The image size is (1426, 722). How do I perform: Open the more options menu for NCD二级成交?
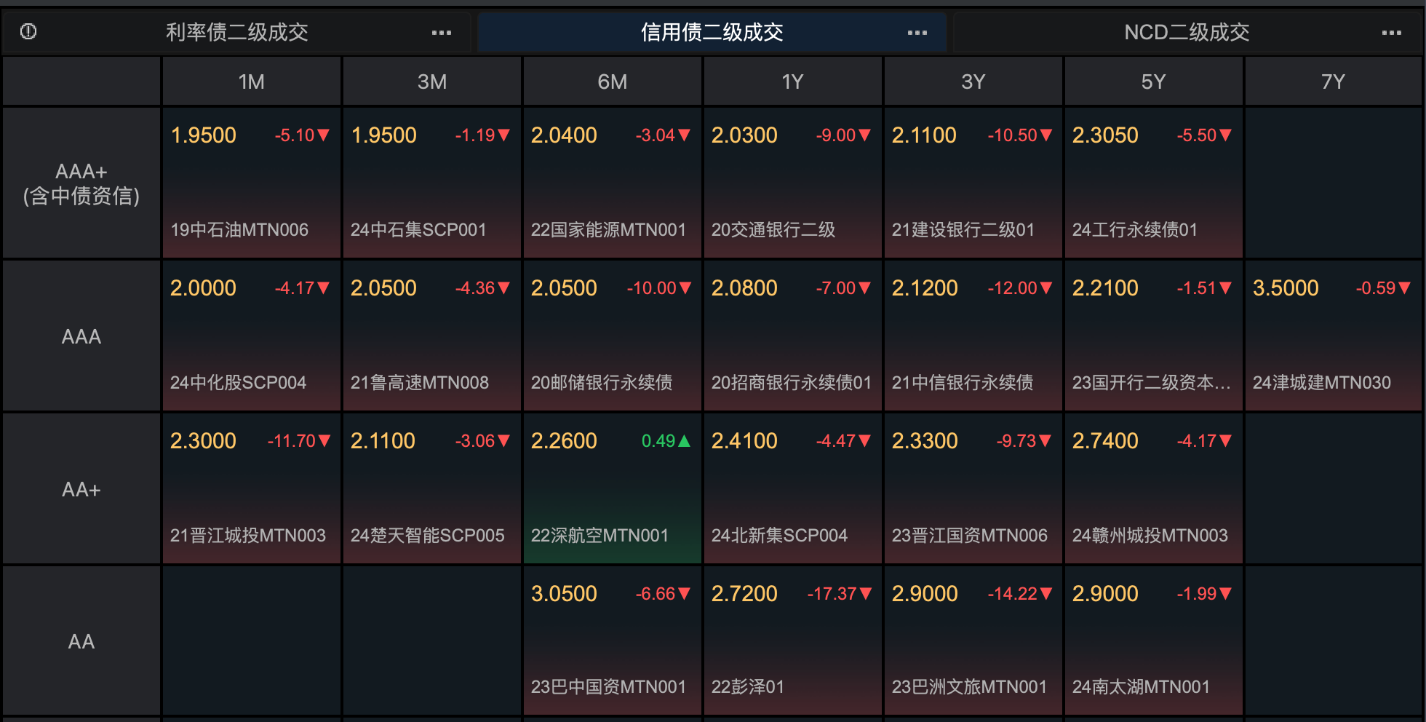coord(1391,33)
